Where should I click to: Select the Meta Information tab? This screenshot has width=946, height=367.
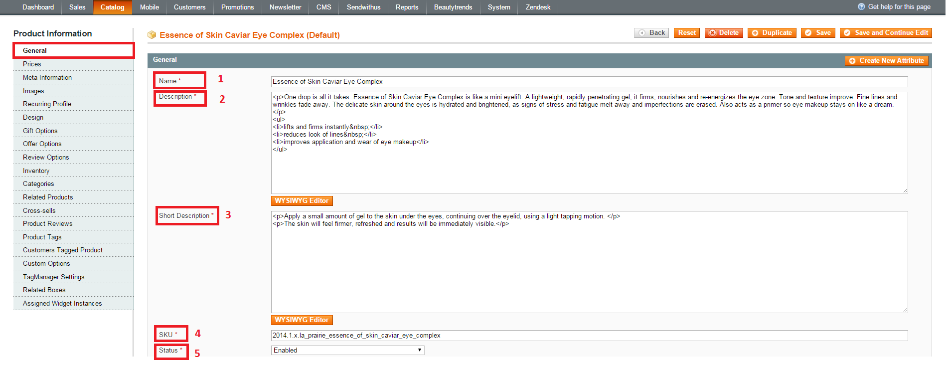pos(74,77)
